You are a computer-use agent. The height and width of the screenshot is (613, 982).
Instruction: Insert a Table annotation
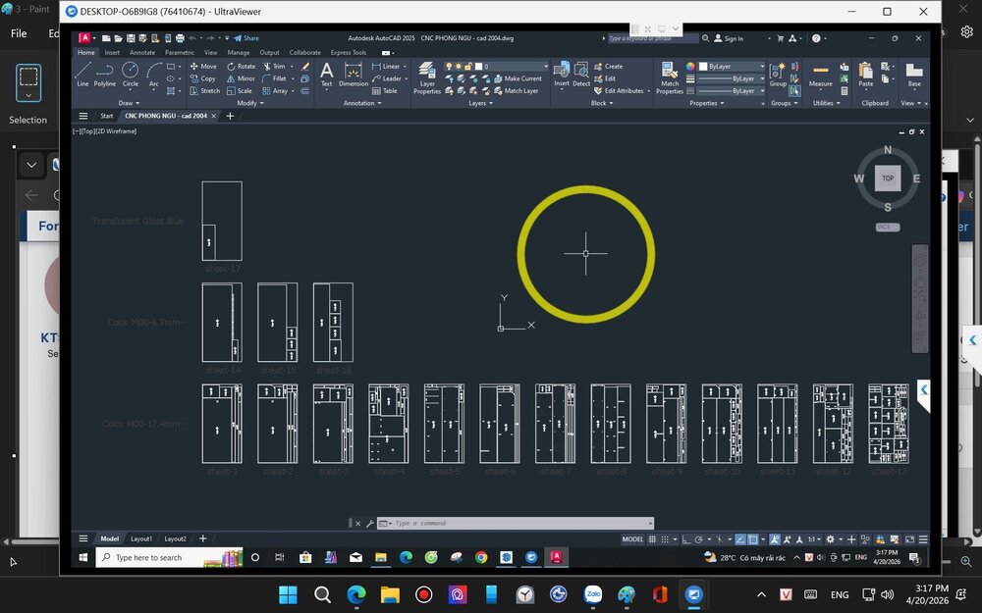click(x=385, y=90)
